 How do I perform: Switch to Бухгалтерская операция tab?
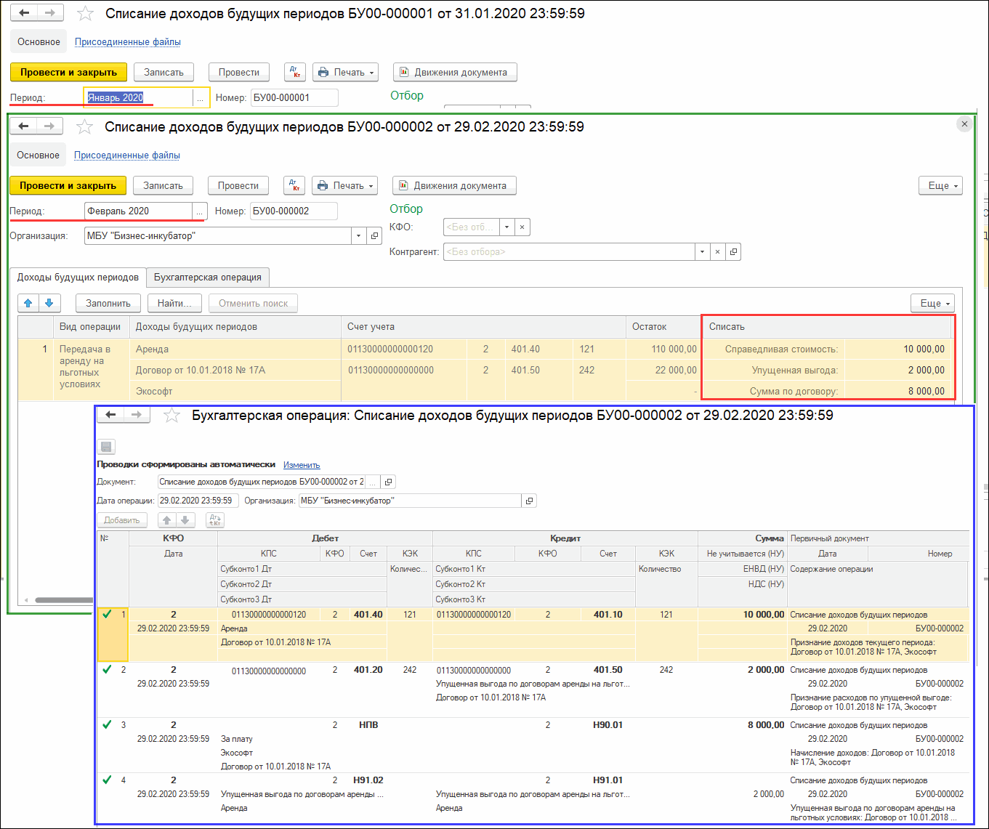click(208, 277)
